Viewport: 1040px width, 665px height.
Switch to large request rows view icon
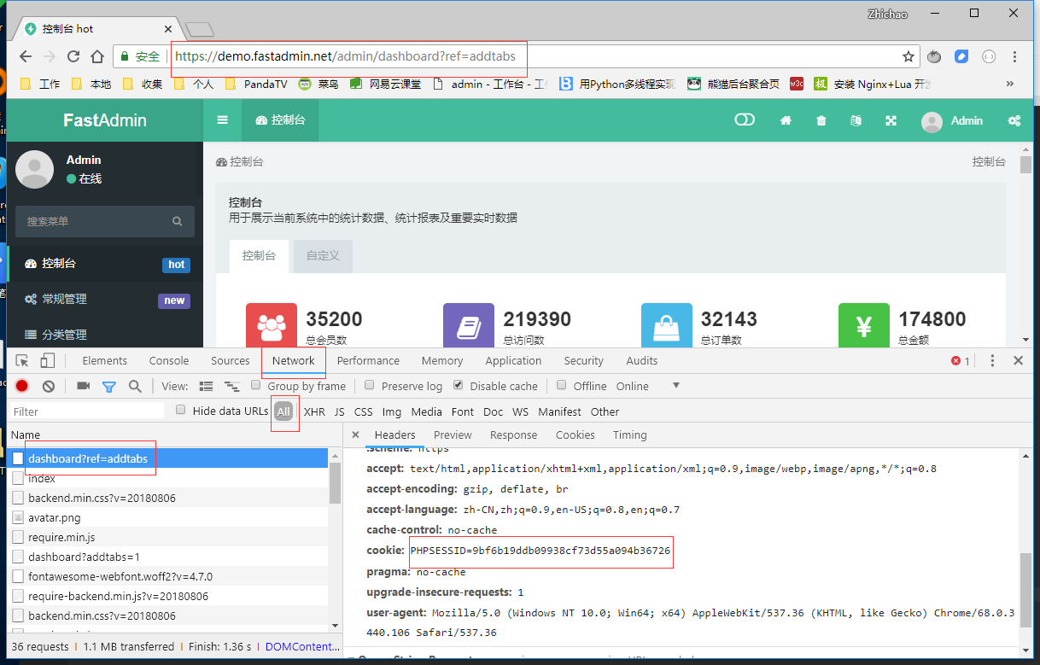tap(206, 386)
